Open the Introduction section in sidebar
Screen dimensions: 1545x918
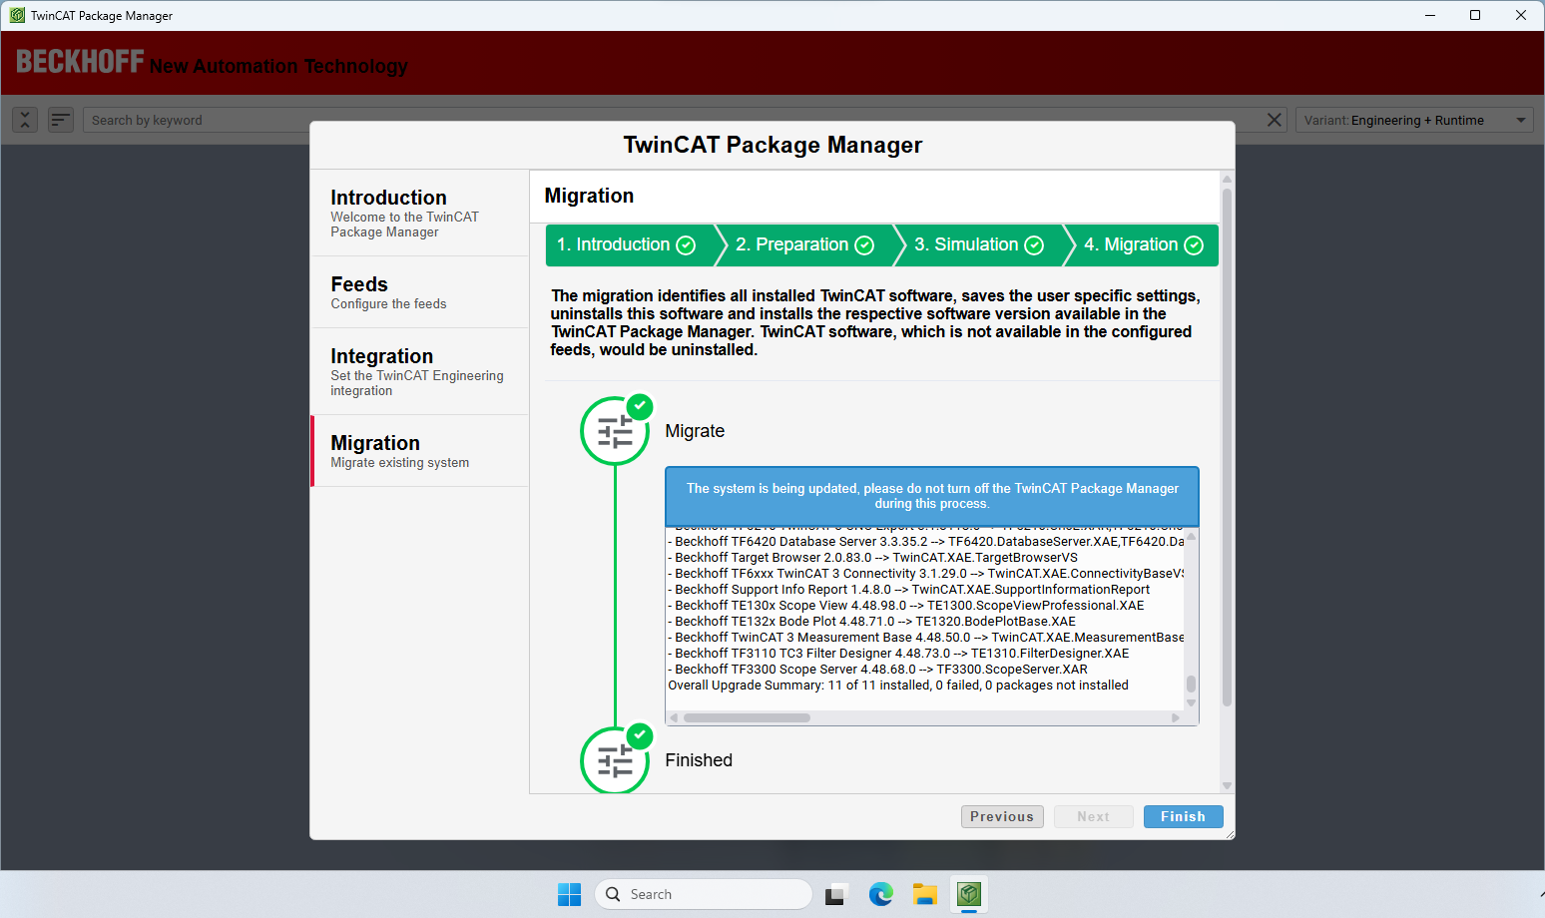coord(419,213)
